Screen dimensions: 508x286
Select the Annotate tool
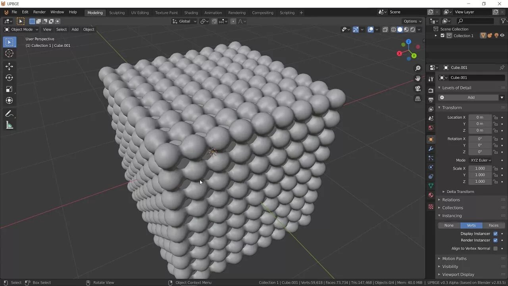coord(10,114)
